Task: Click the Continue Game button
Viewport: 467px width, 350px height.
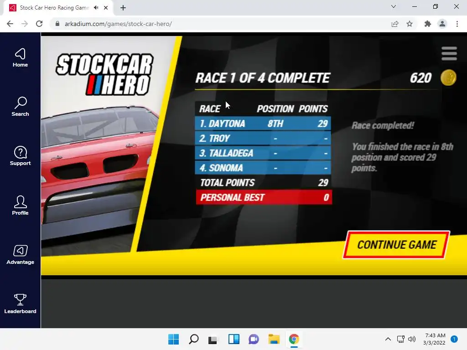Action: tap(396, 245)
